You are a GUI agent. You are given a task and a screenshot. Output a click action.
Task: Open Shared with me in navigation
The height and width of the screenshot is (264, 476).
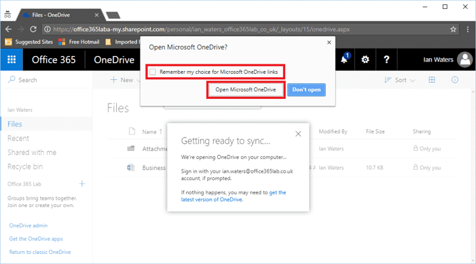(x=32, y=152)
